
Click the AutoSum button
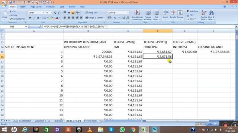click(193, 11)
